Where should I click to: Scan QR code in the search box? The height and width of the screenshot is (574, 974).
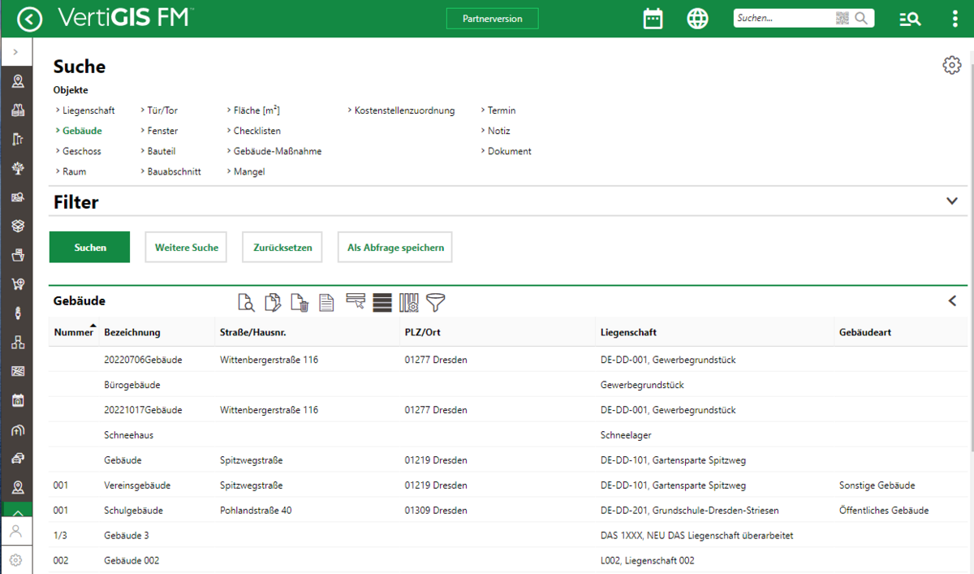coord(843,18)
